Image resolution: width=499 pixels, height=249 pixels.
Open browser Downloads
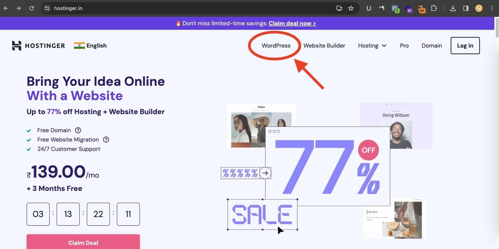pos(453,8)
